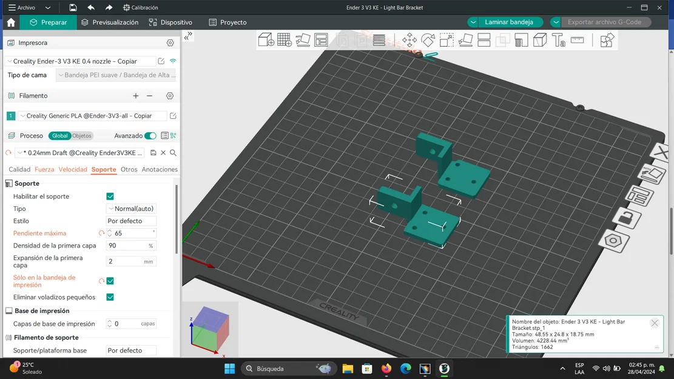Click the Laminar bandeja button
Image resolution: width=674 pixels, height=379 pixels.
click(508, 22)
